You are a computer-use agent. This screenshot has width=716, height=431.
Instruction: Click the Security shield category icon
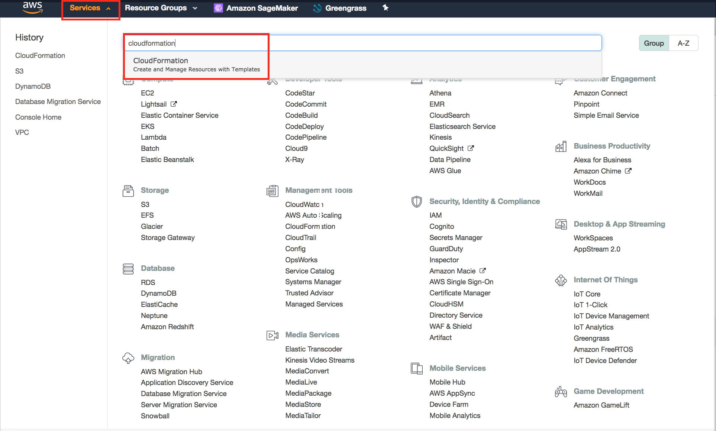[416, 202]
